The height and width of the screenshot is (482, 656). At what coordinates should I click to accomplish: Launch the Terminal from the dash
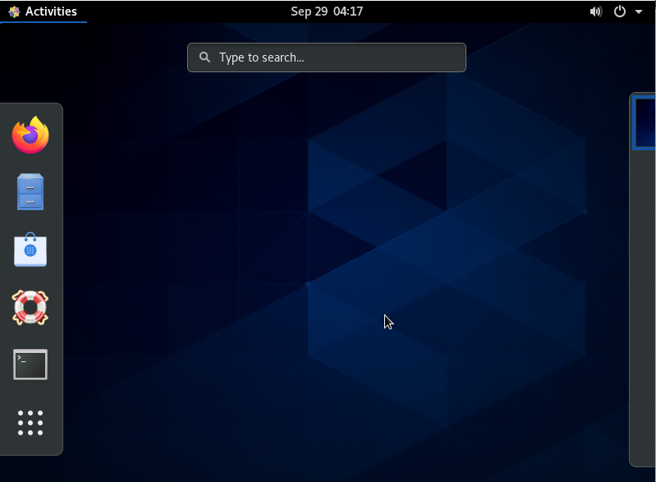click(x=30, y=365)
